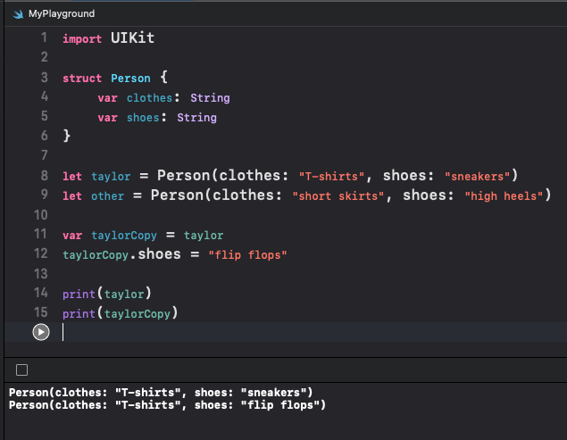
Task: Click the taylorCopy variable declaration
Action: click(124, 236)
